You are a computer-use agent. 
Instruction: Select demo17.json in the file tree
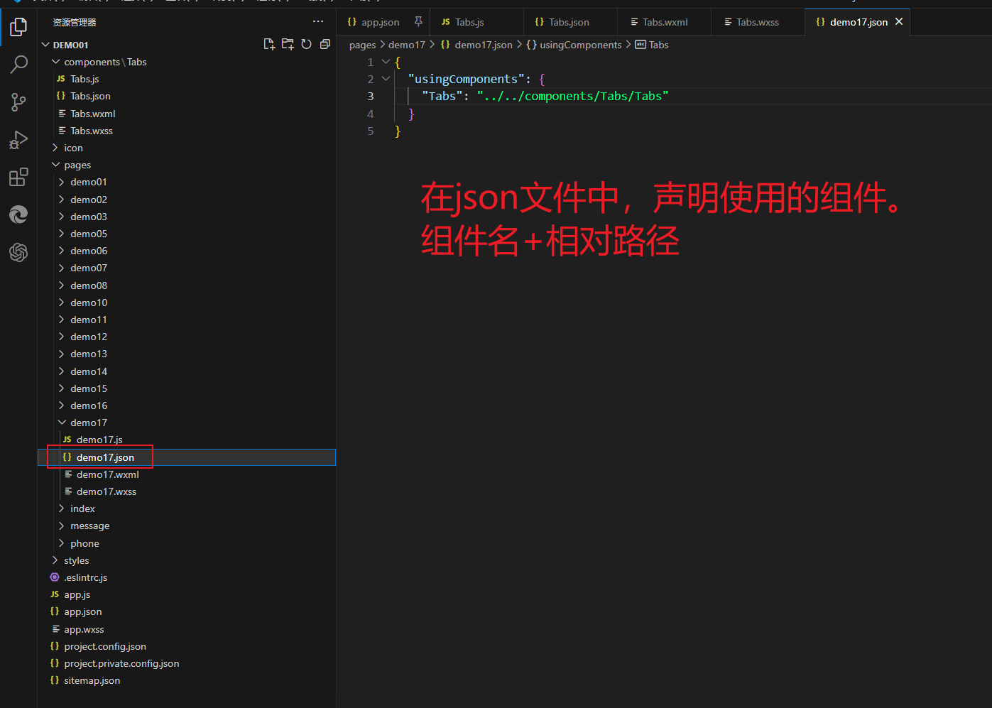(186, 457)
